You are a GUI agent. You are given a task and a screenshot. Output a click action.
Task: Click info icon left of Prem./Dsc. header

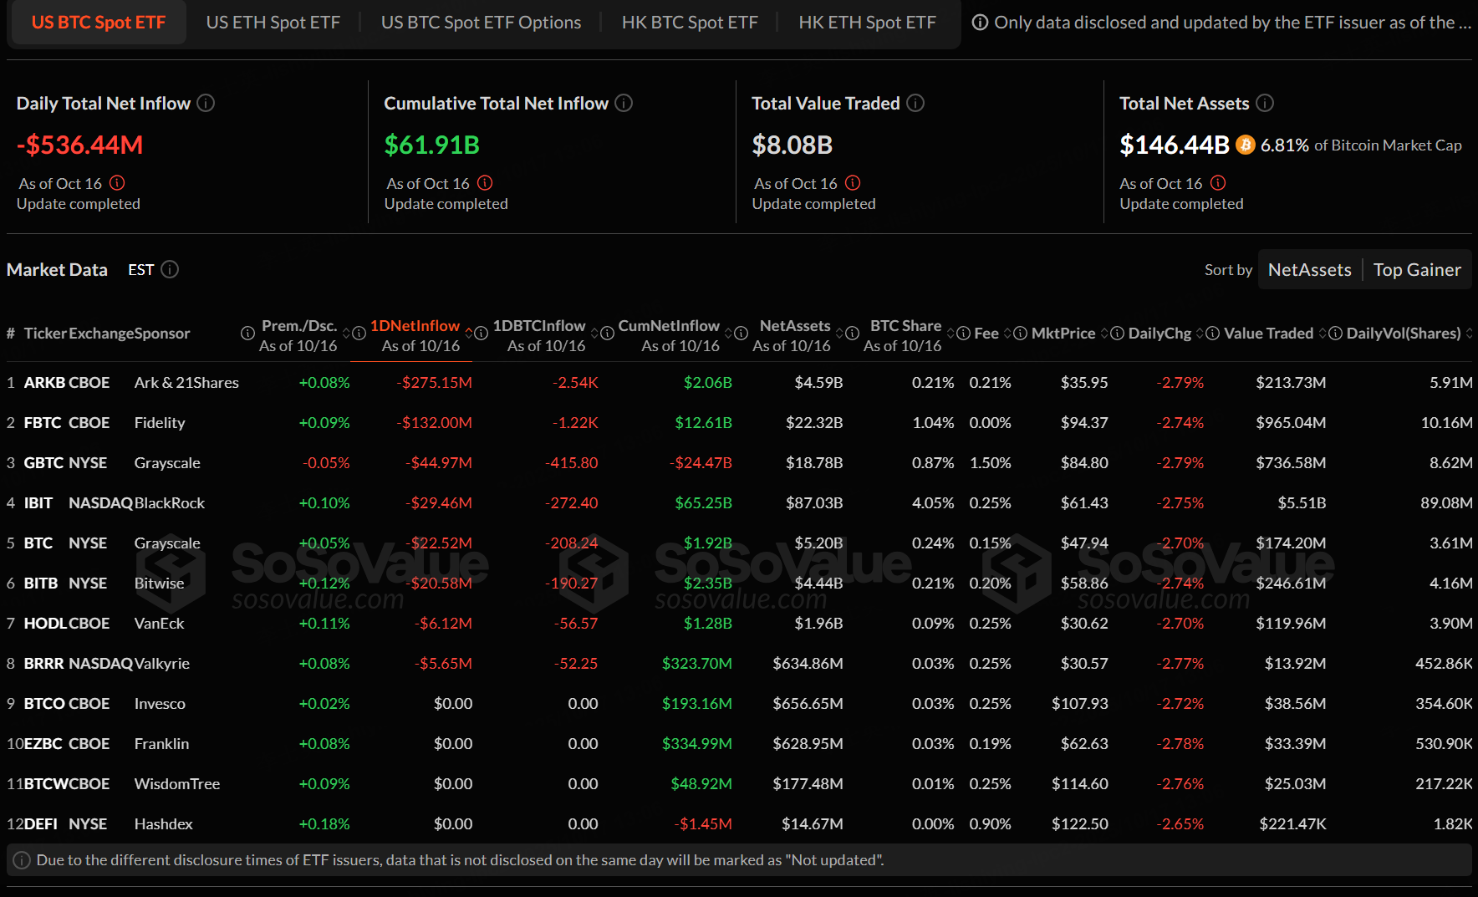(247, 334)
